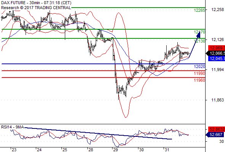Select the red 11990 support label
The image size is (225, 152).
coord(199,73)
